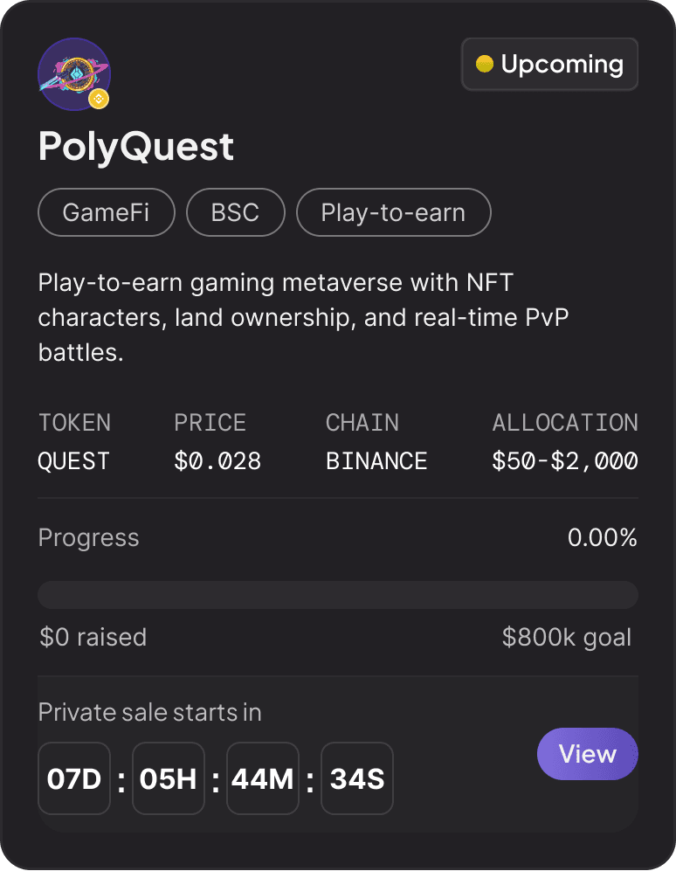The width and height of the screenshot is (676, 871).
Task: Click the Upcoming status badge
Action: 549,64
